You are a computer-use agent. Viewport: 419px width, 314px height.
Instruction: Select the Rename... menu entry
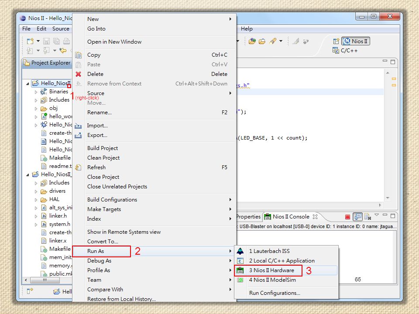pos(154,113)
